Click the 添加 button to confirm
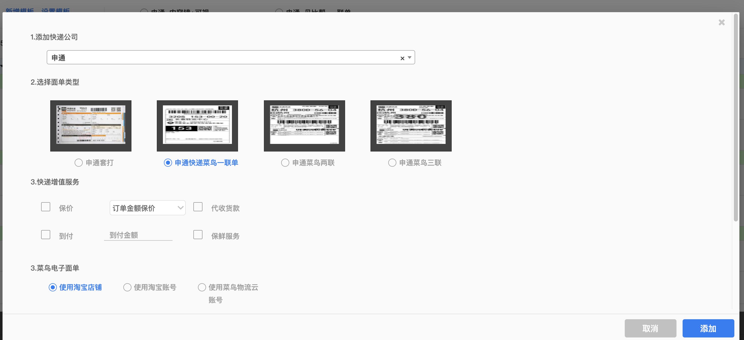 708,328
